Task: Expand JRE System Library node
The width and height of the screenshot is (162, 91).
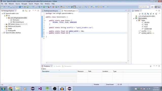Action: [5, 24]
